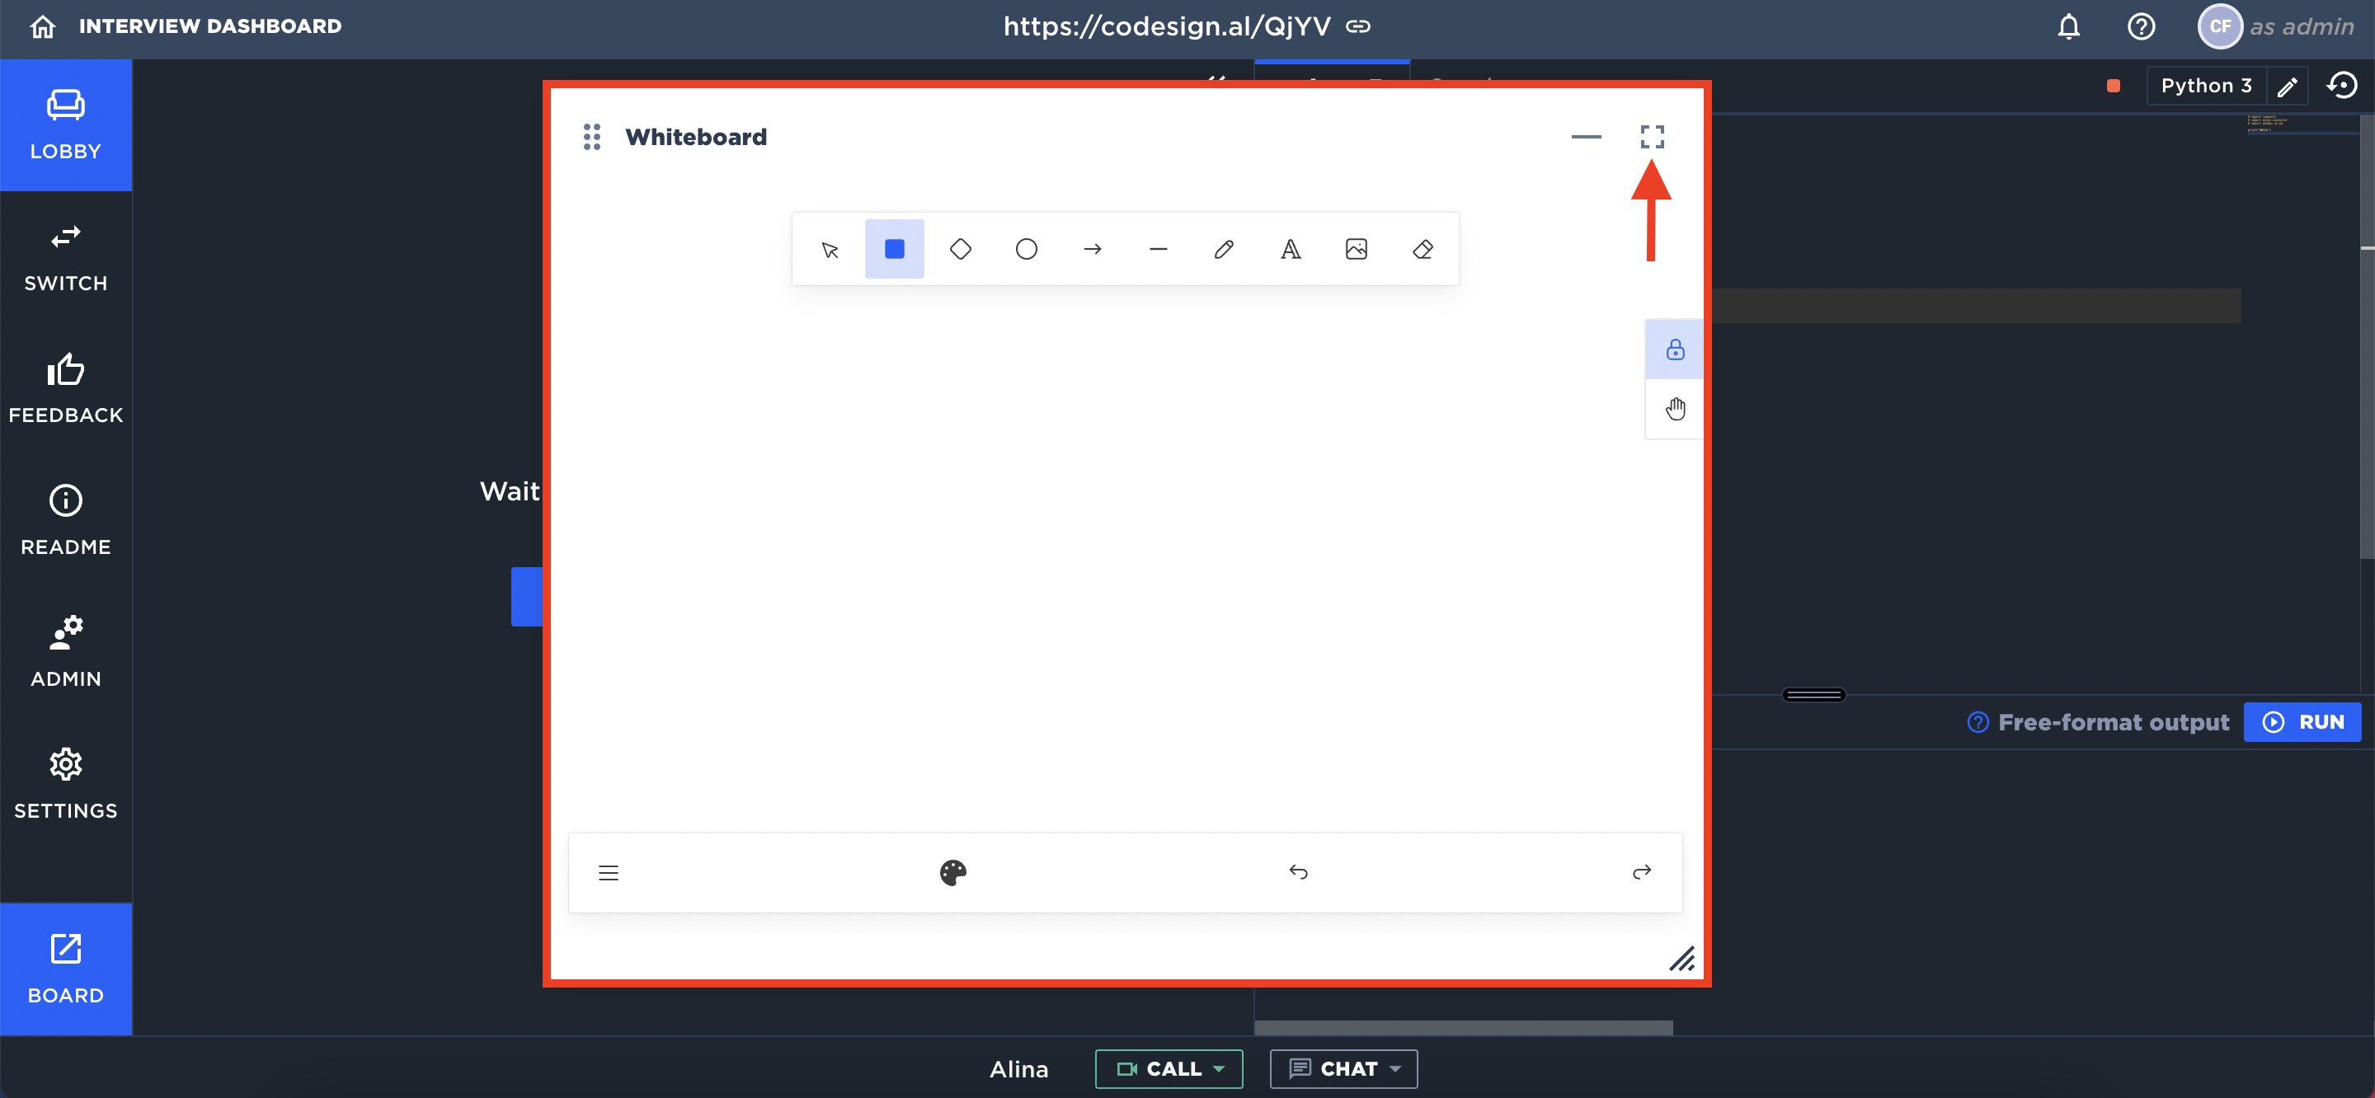Go to the README sidebar section

[x=65, y=520]
